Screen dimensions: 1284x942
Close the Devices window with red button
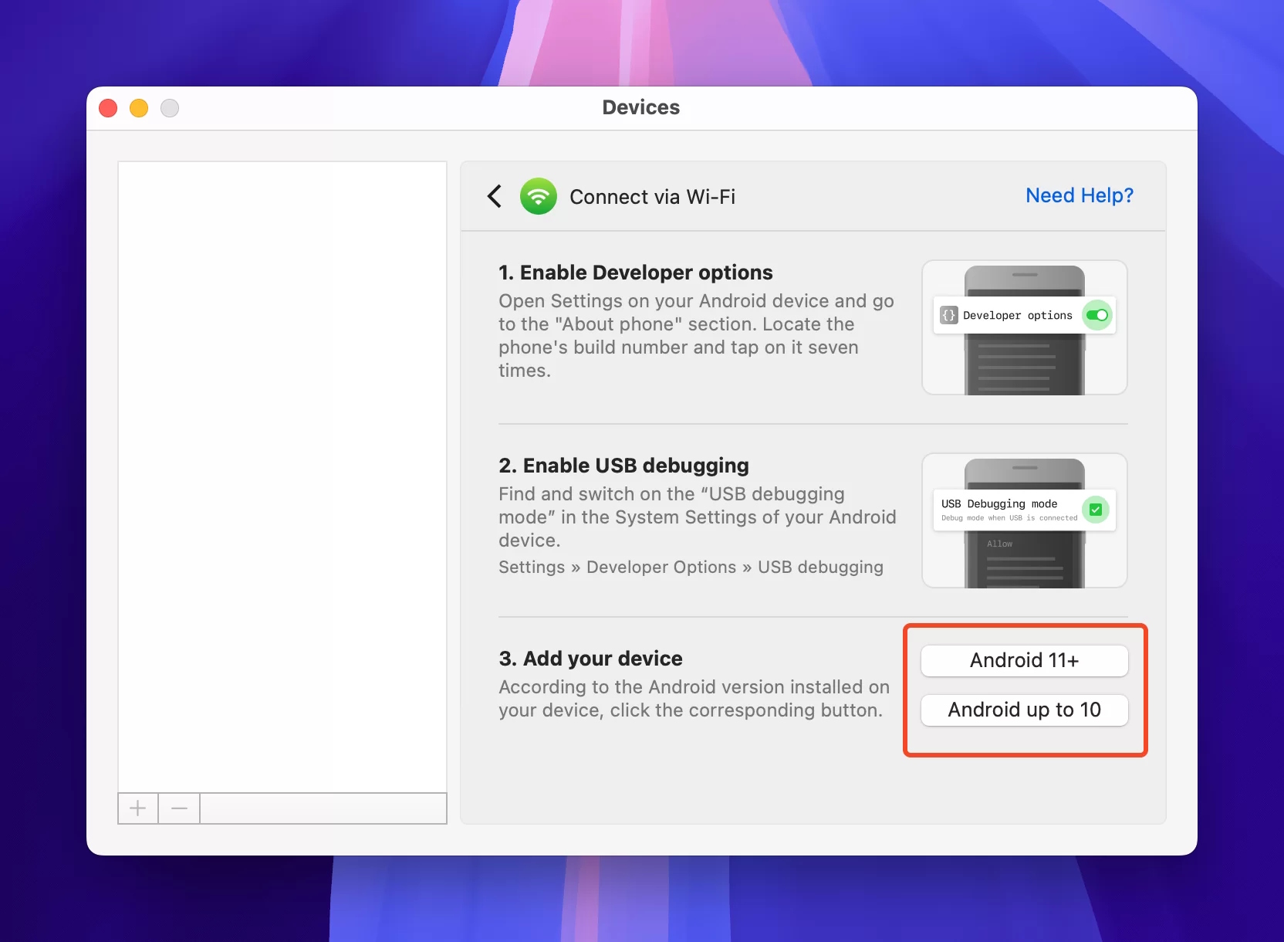(108, 108)
